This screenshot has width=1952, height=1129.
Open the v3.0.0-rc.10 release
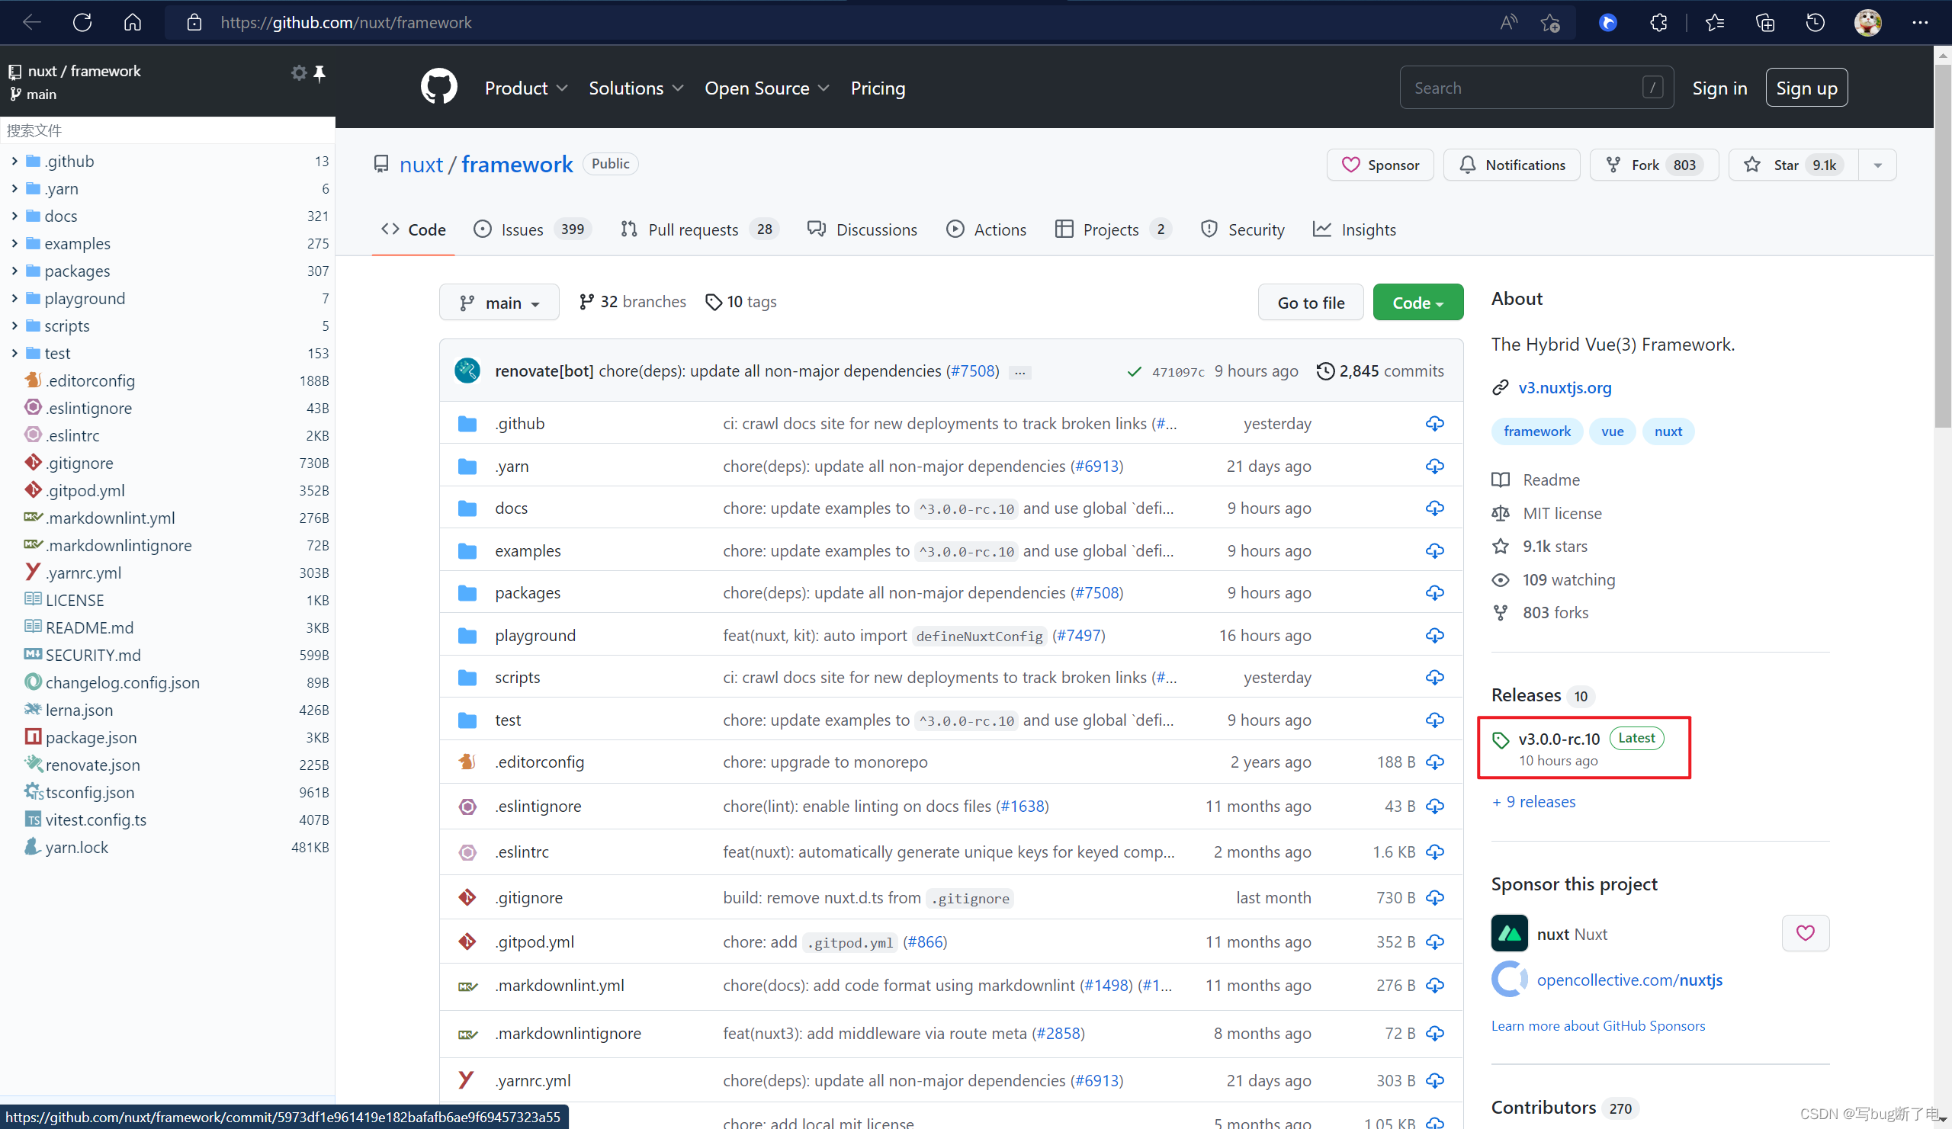point(1559,739)
